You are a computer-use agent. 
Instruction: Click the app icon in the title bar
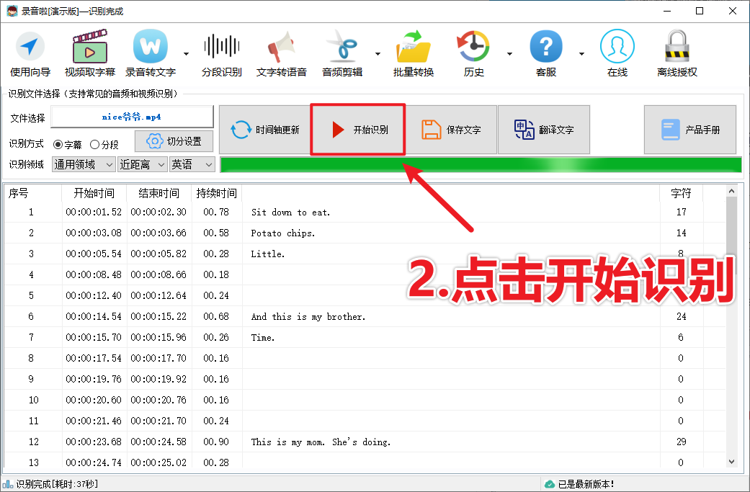pyautogui.click(x=12, y=11)
